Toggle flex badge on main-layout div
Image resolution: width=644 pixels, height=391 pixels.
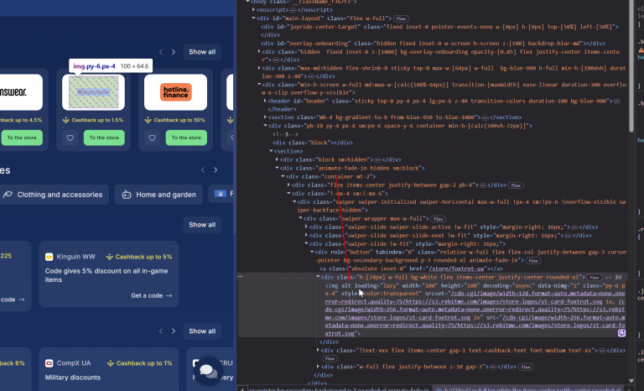401,18
